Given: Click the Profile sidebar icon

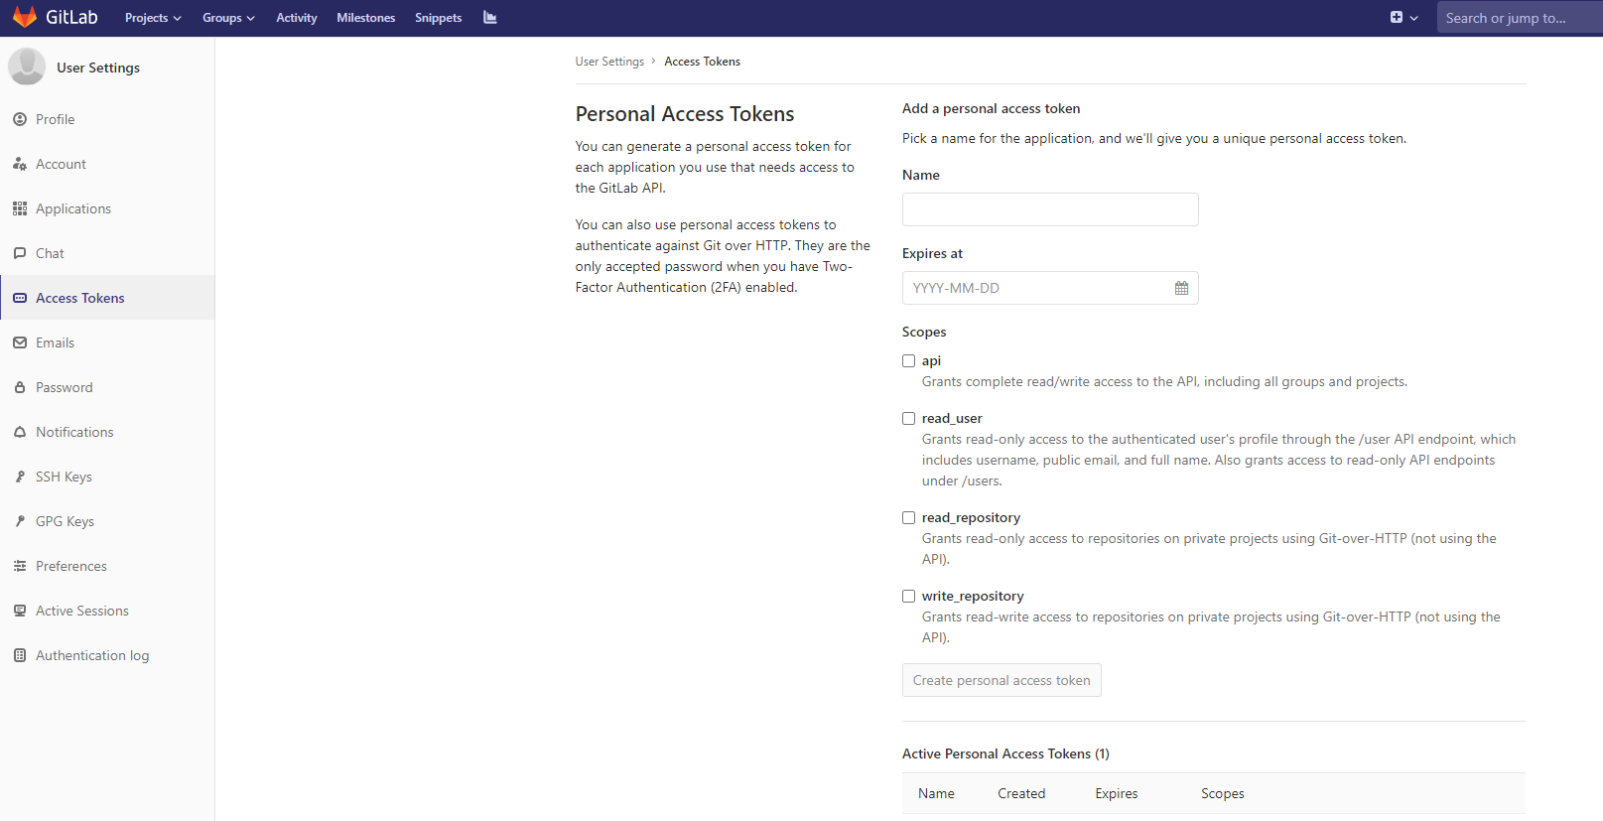Looking at the screenshot, I should (x=20, y=119).
